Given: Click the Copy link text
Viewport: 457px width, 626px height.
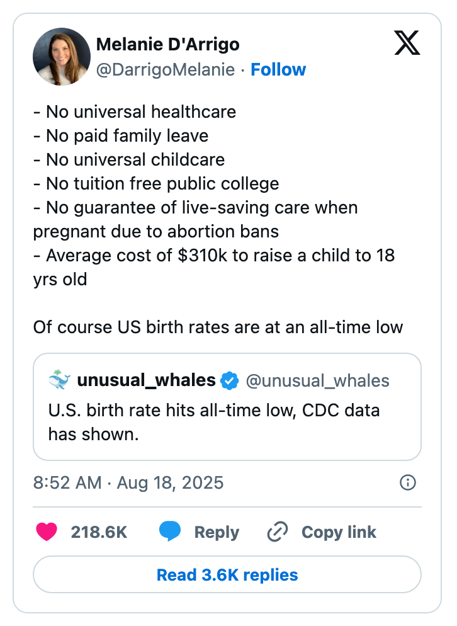Looking at the screenshot, I should [x=339, y=532].
